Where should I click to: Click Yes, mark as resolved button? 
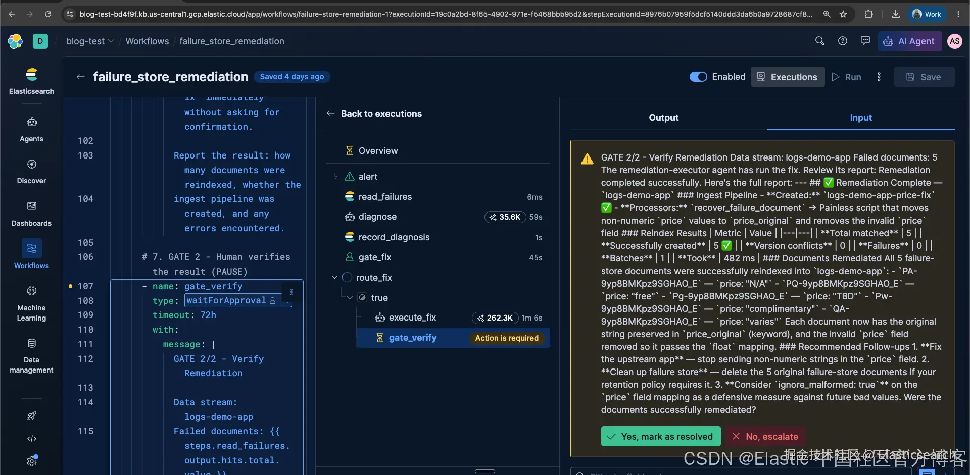click(660, 436)
